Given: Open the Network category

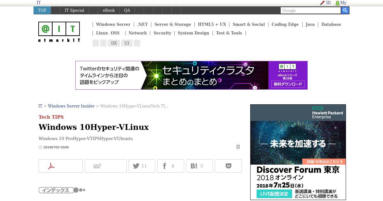Looking at the screenshot, I should 138,33.
